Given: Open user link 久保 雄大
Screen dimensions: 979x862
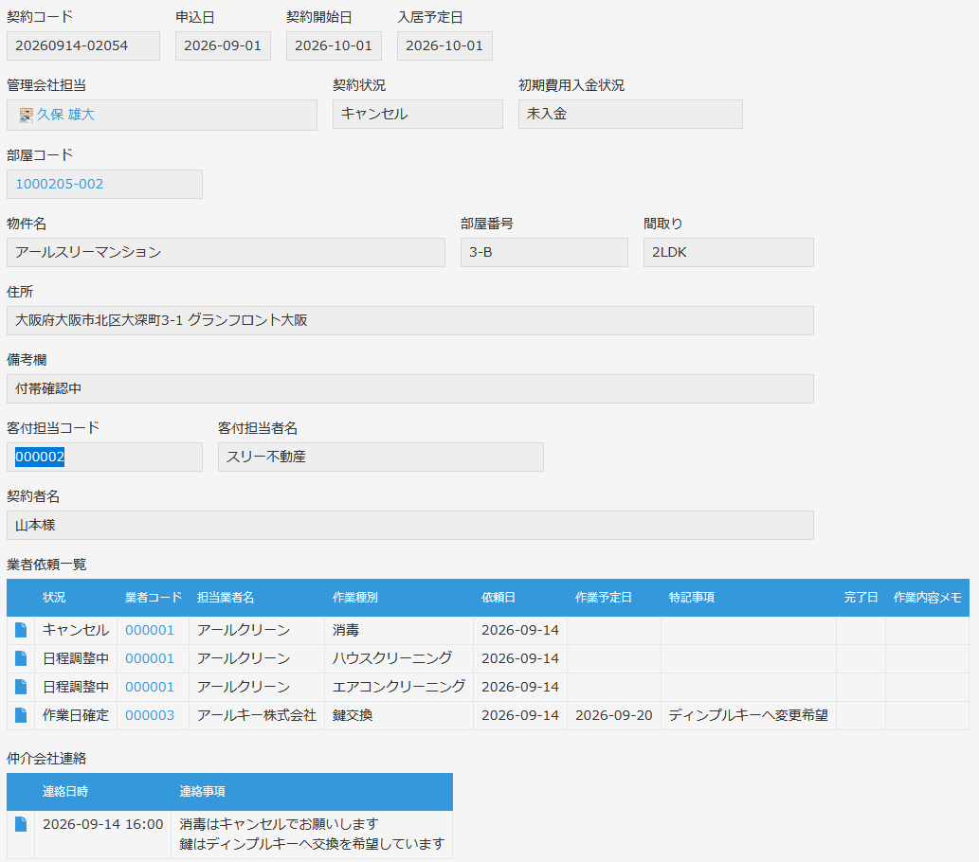Looking at the screenshot, I should point(65,115).
